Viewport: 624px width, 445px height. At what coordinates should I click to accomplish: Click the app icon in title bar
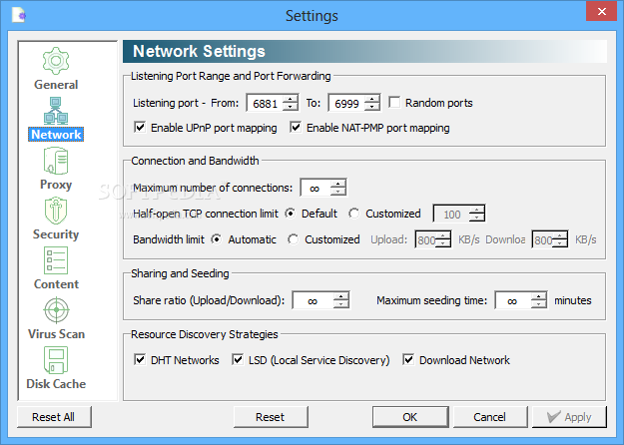coord(19,15)
